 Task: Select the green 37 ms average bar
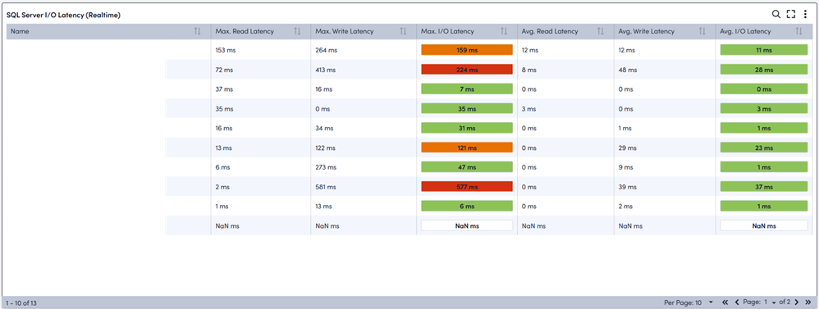tap(764, 186)
